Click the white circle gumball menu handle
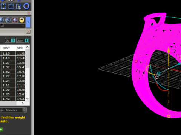This screenshot has width=181, height=135. click(157, 77)
